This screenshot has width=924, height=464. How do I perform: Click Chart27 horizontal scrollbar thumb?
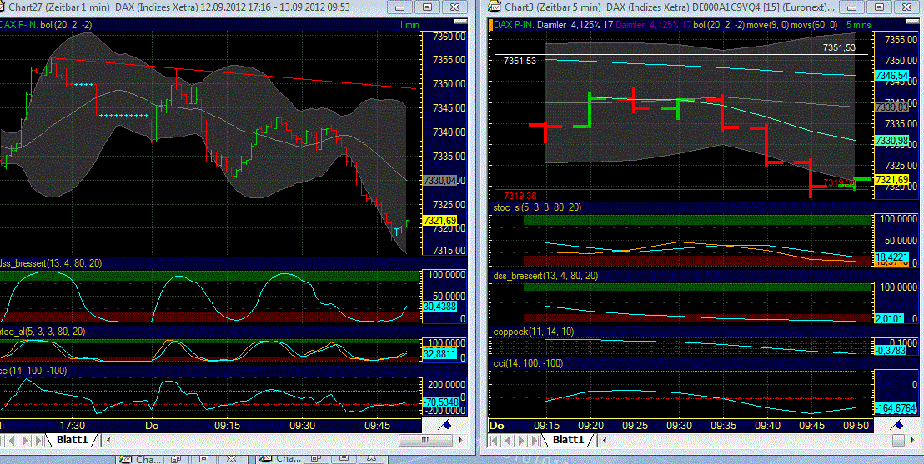pos(425,440)
